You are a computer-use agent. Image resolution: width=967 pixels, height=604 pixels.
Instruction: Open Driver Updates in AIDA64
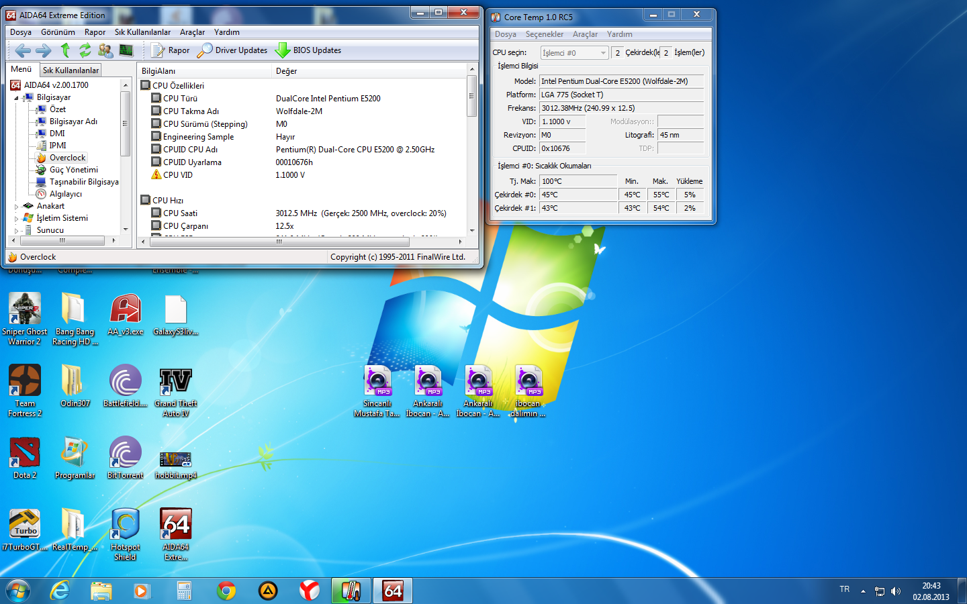pos(232,50)
